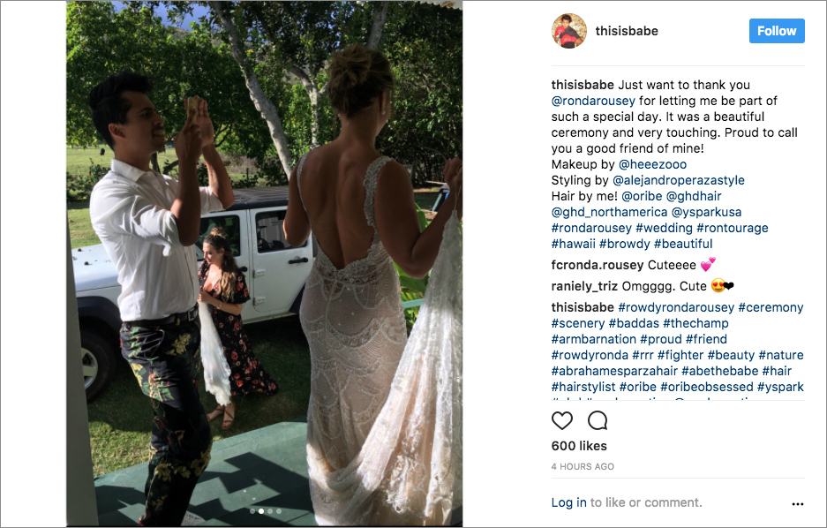Screen dimensions: 827x528
Task: Select the last carousel dot indicator
Action: point(279,511)
